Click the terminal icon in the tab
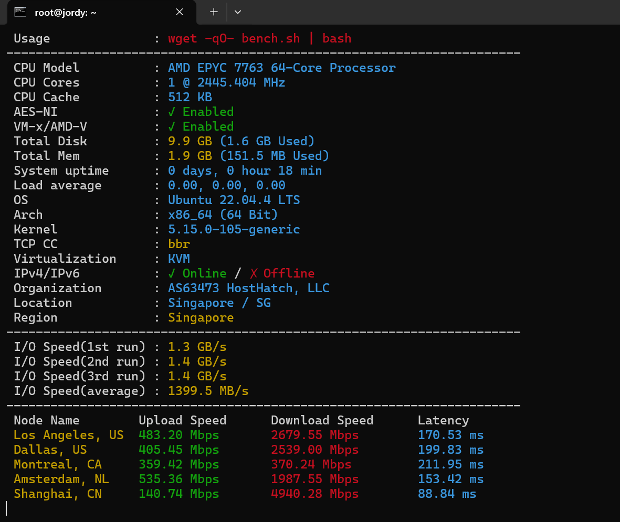This screenshot has width=620, height=522. click(x=20, y=12)
